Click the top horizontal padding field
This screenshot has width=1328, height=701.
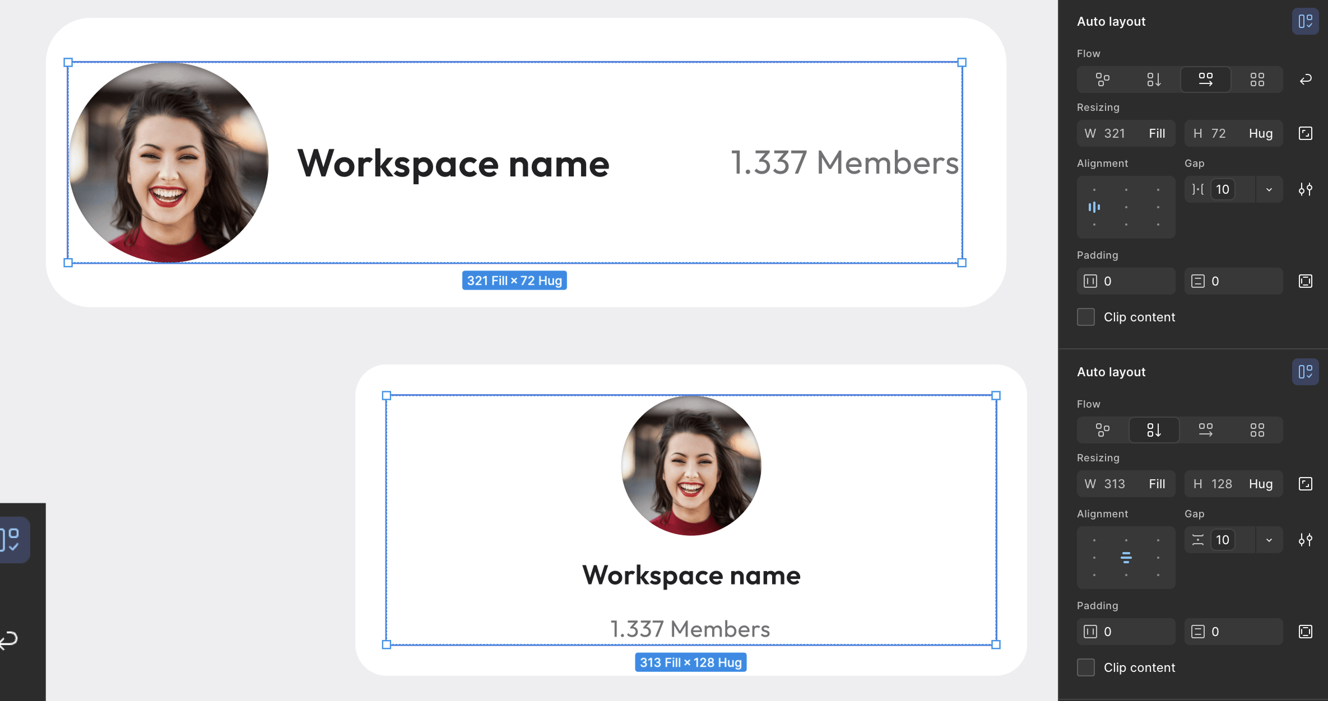pos(1126,281)
